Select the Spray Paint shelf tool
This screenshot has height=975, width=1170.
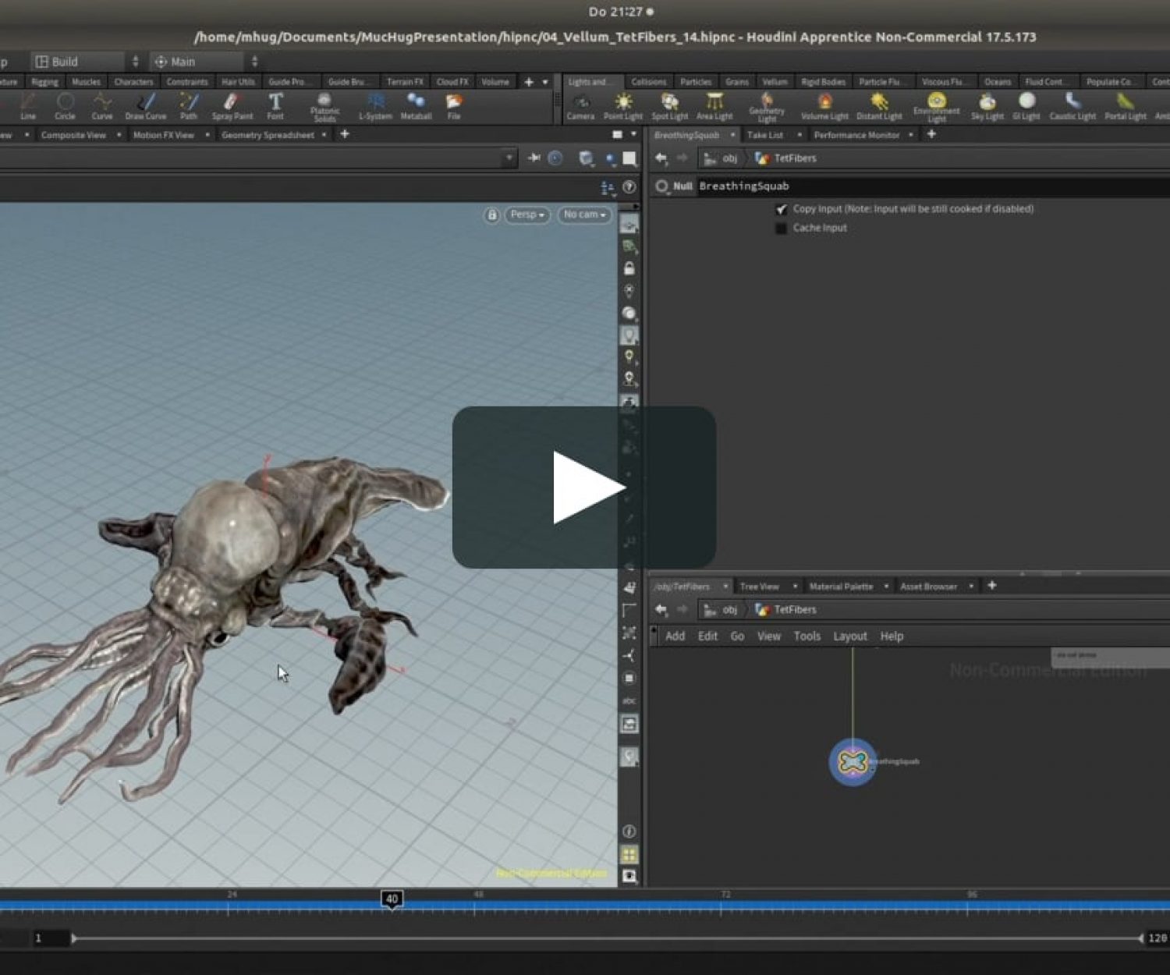coord(232,106)
